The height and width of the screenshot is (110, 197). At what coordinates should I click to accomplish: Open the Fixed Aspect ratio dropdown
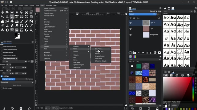coord(10,58)
